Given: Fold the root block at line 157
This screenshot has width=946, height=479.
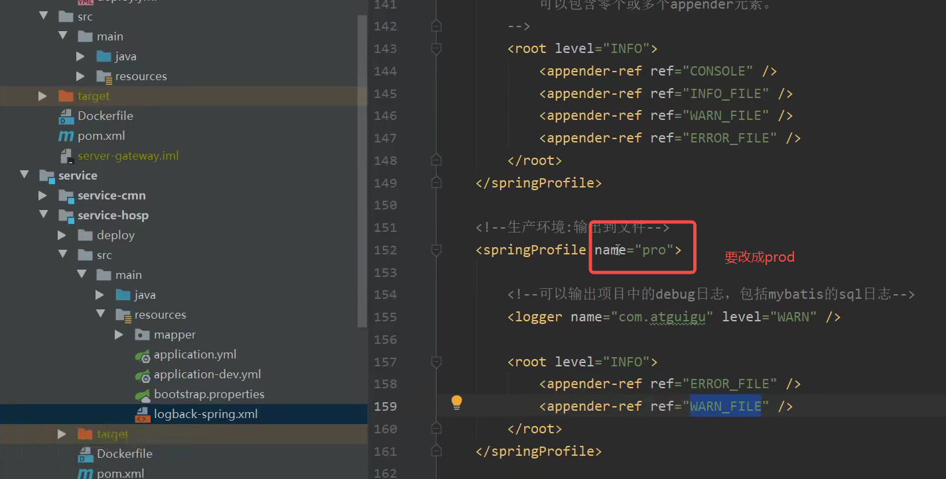Looking at the screenshot, I should (x=436, y=362).
